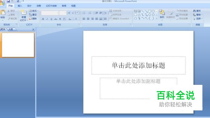Click the Decrease Indent icon
Viewport: 210px width, 118px height.
point(97,13)
